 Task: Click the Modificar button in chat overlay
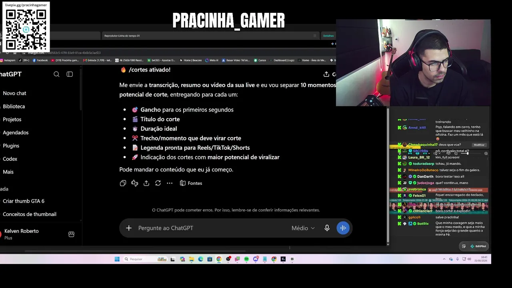tap(479, 145)
